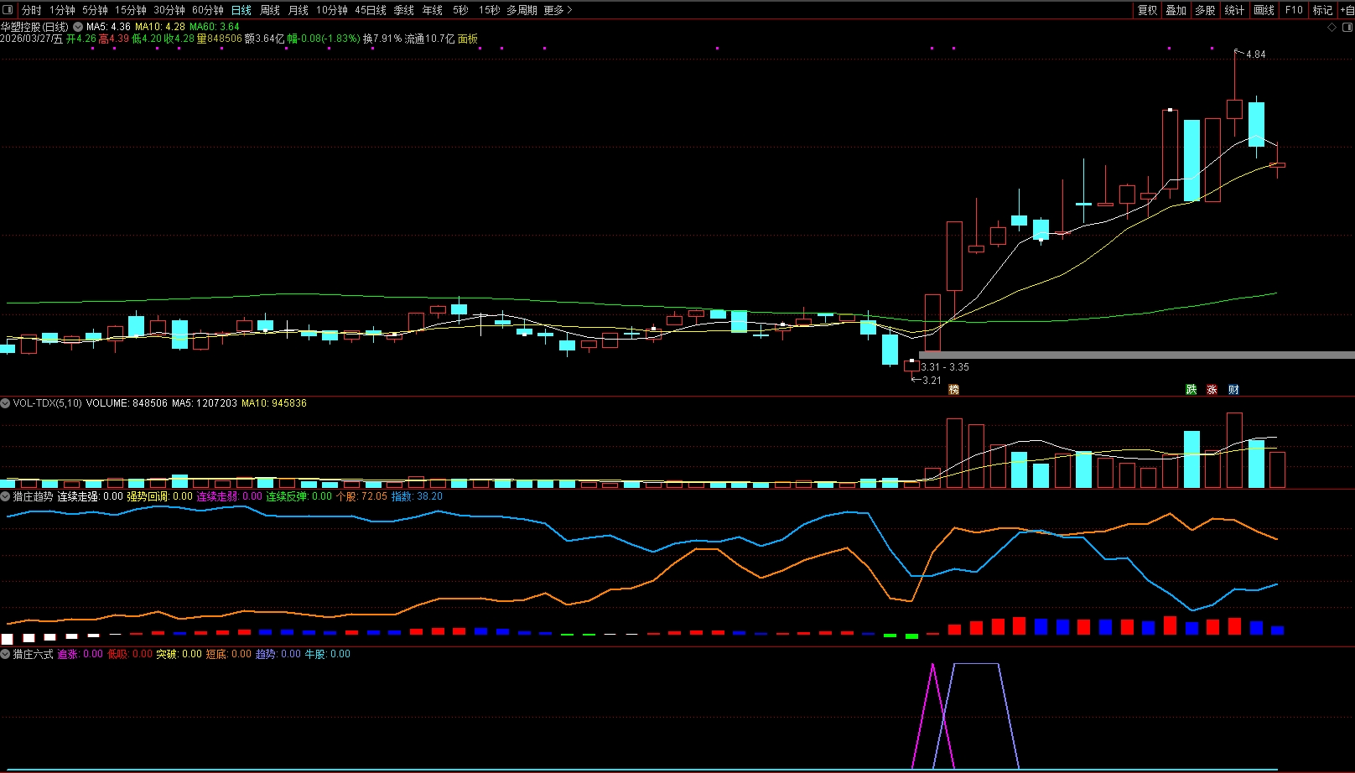Switch to 60分钟 period tab
Image resolution: width=1355 pixels, height=773 pixels.
(208, 10)
